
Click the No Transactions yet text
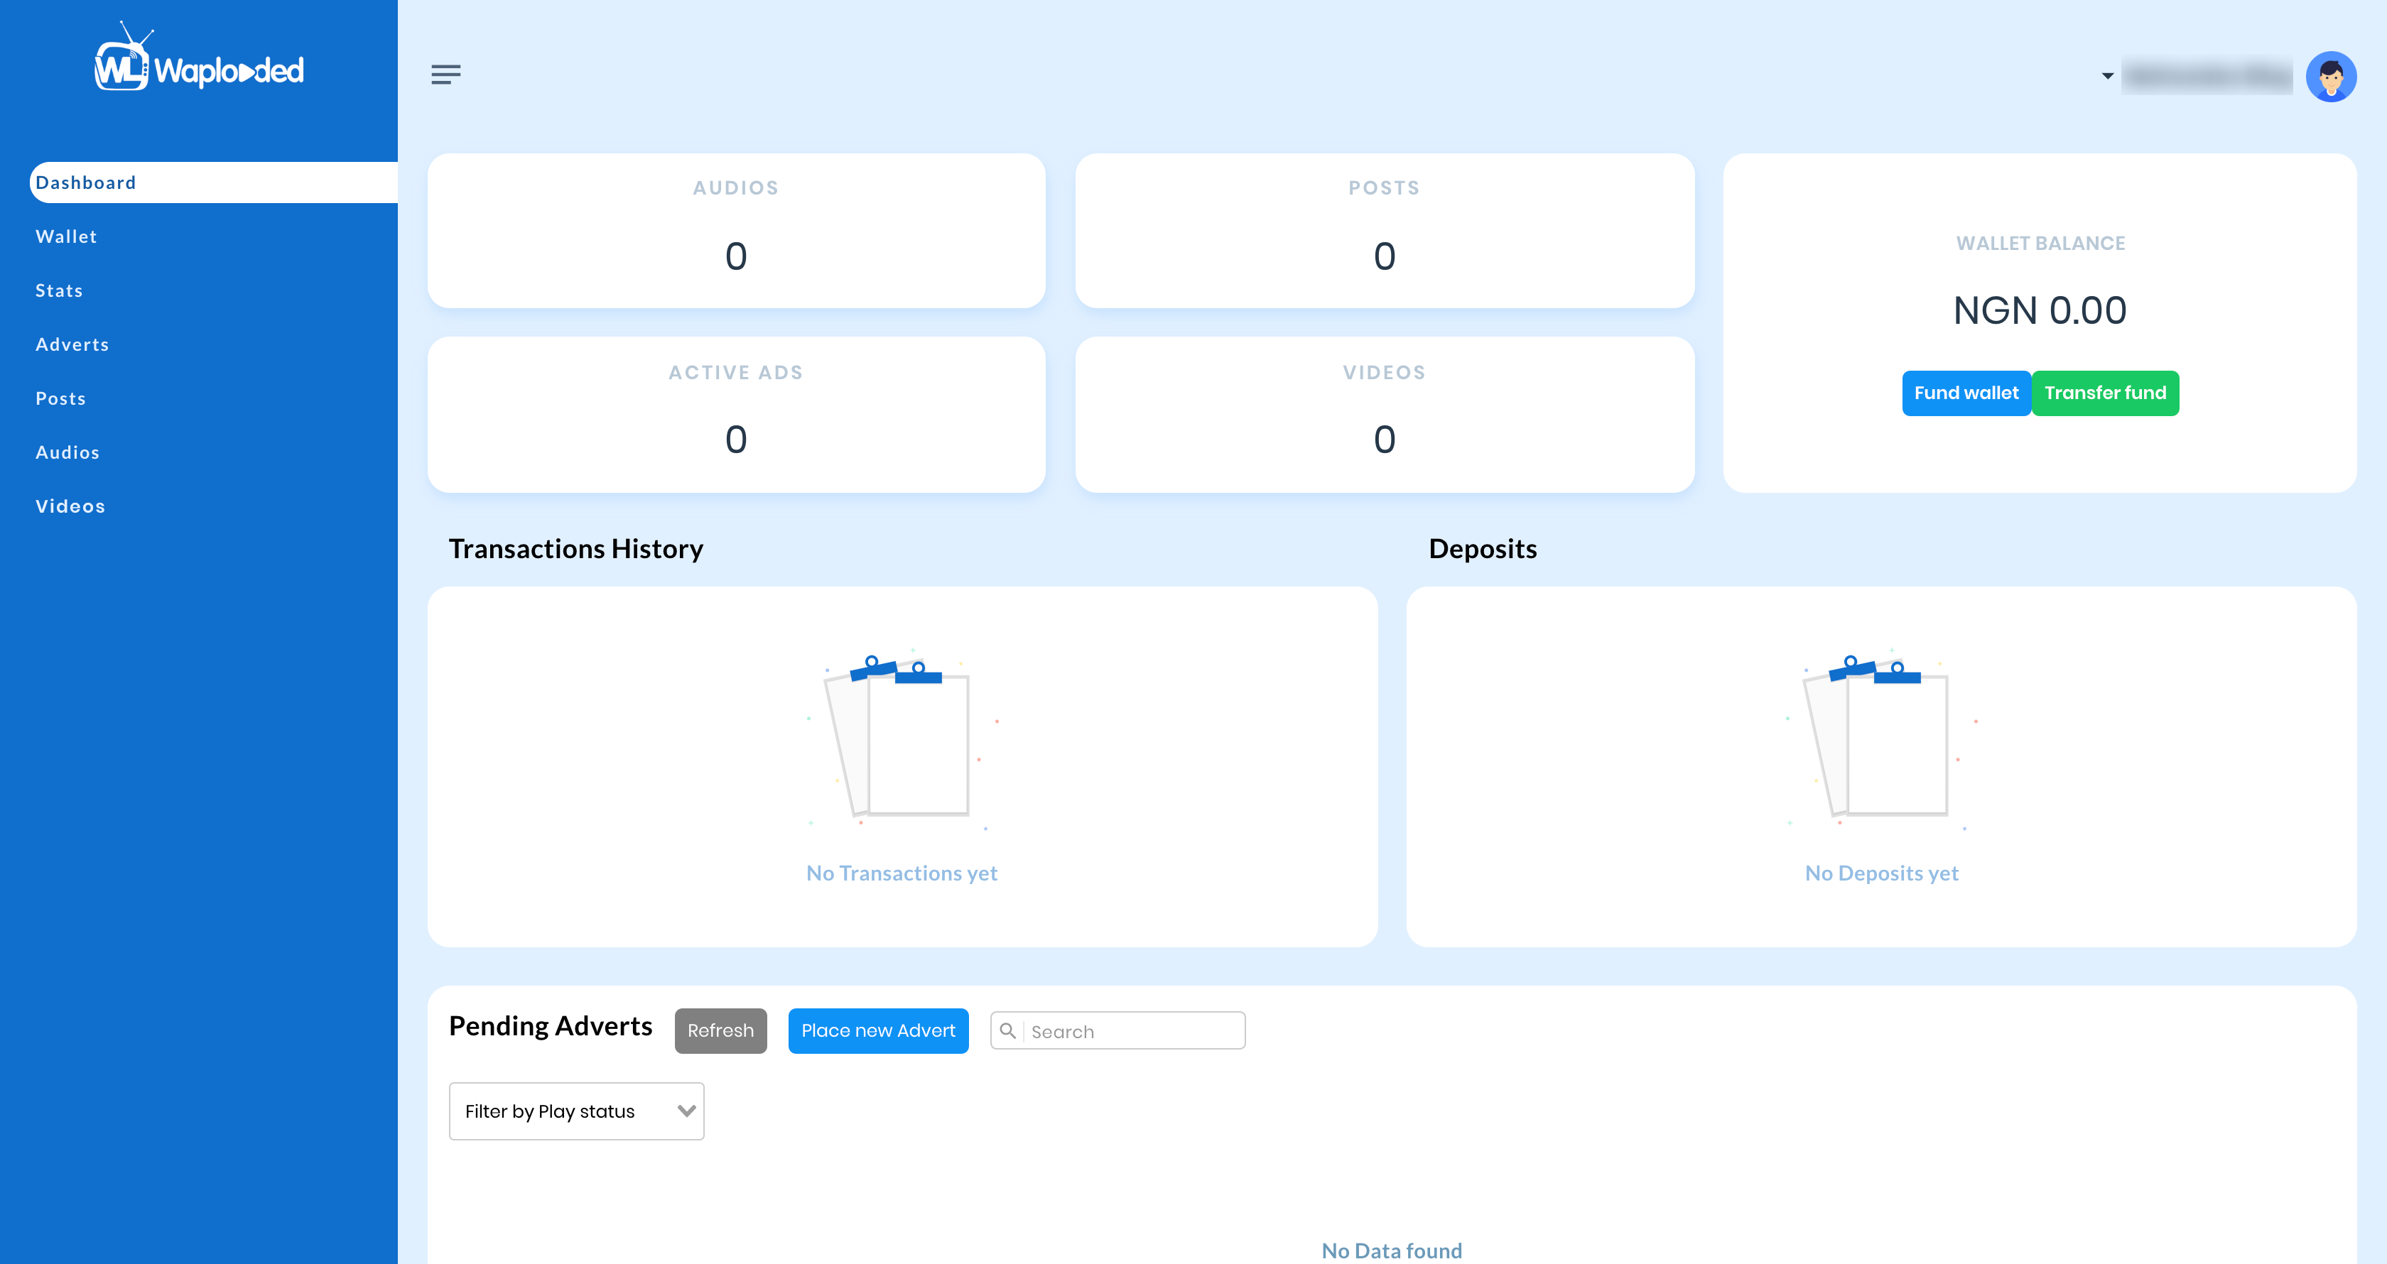click(902, 873)
